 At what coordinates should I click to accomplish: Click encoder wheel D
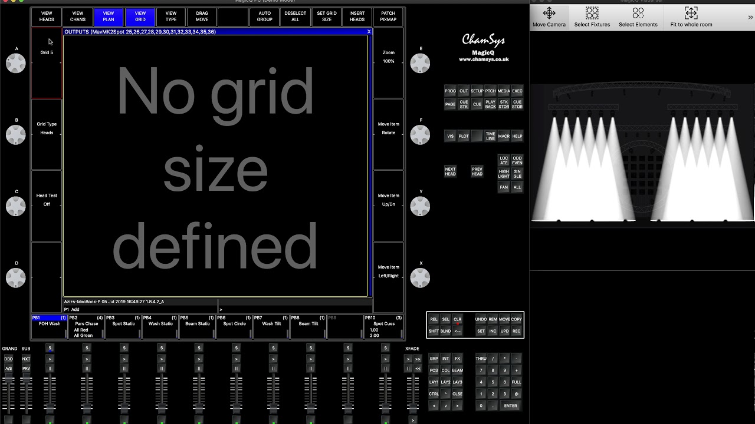16,278
